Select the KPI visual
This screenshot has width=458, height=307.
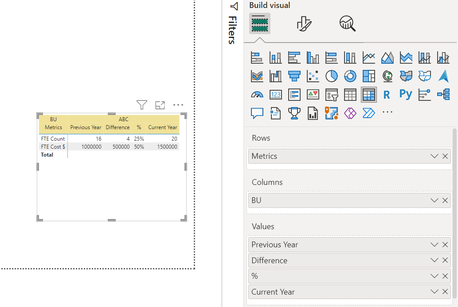click(313, 95)
